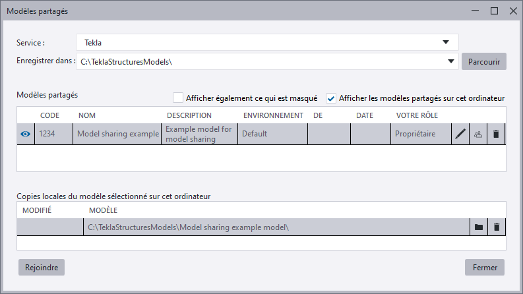
Task: Open the Service dropdown showing Tekla
Action: [x=267, y=43]
